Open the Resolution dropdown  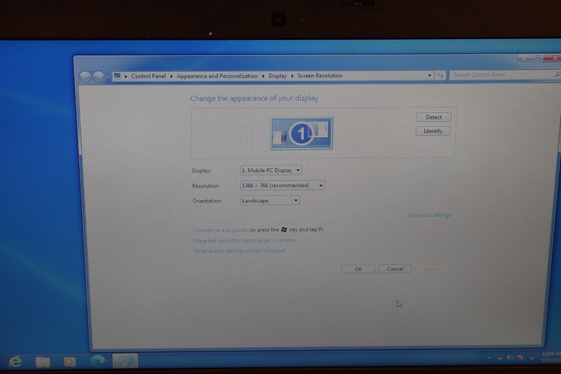point(282,185)
